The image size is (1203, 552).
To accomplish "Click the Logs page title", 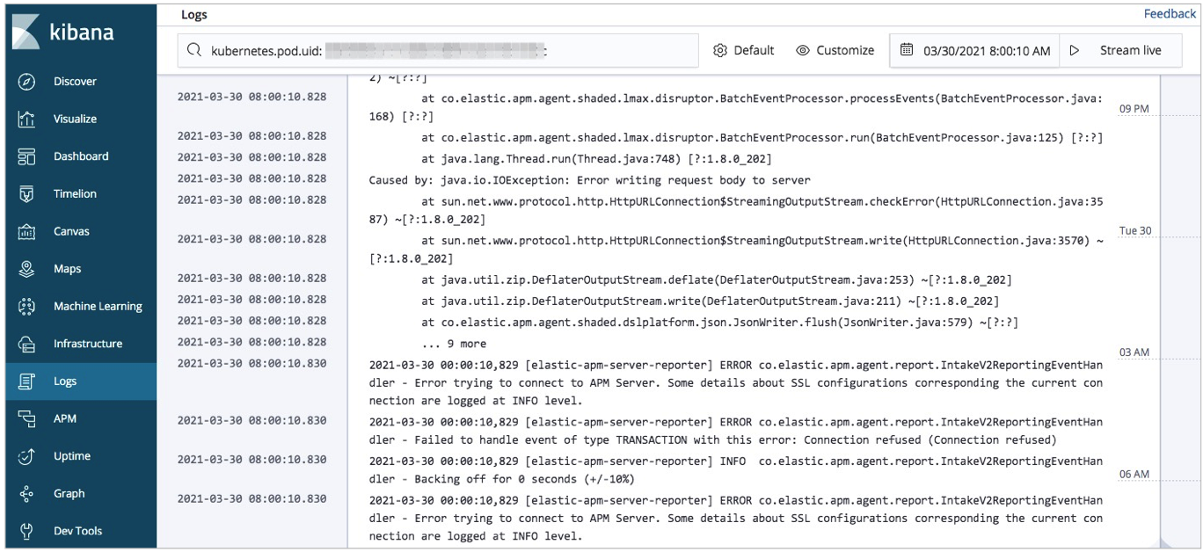I will pyautogui.click(x=194, y=15).
